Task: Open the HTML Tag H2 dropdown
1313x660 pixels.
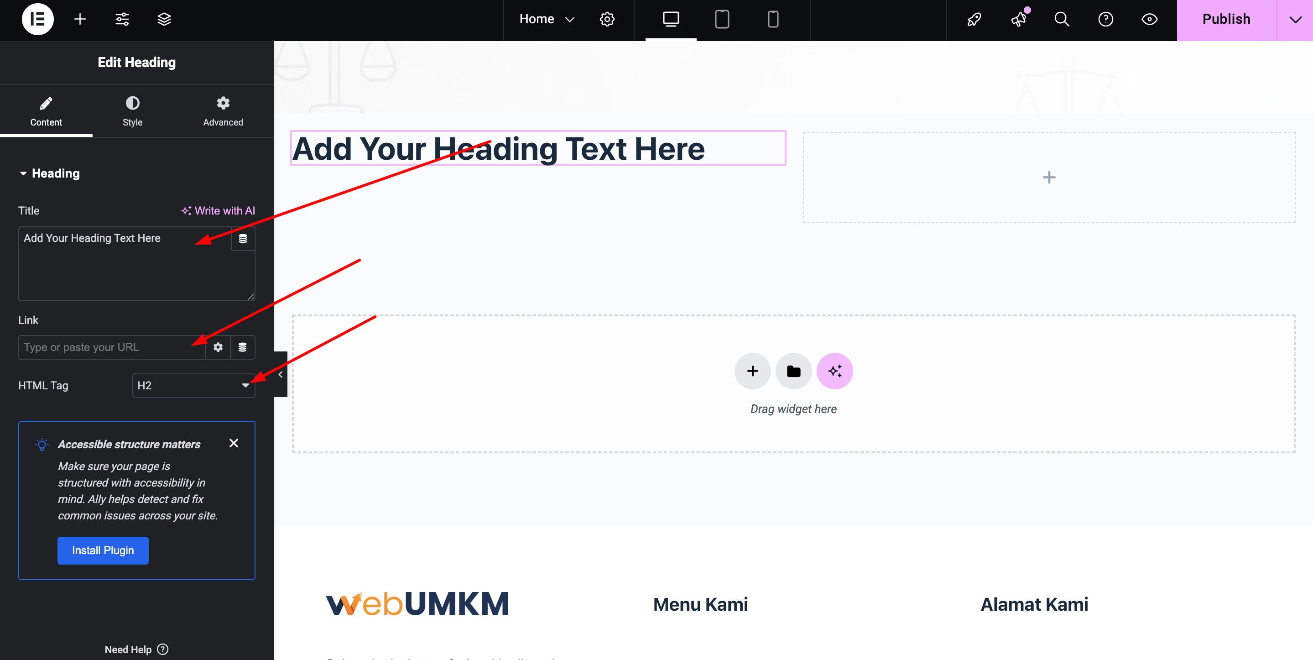Action: tap(193, 386)
